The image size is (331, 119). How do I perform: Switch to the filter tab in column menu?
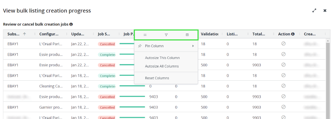(x=166, y=35)
